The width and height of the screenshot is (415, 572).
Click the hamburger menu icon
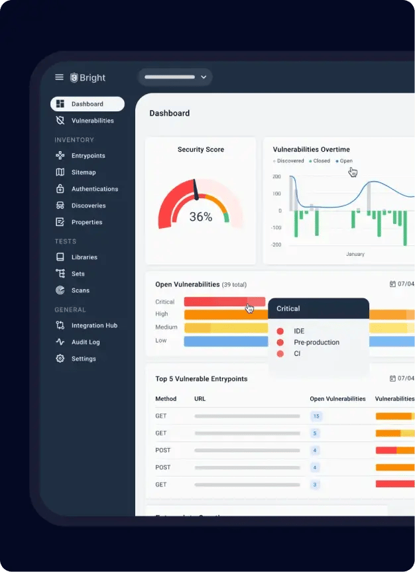tap(59, 78)
